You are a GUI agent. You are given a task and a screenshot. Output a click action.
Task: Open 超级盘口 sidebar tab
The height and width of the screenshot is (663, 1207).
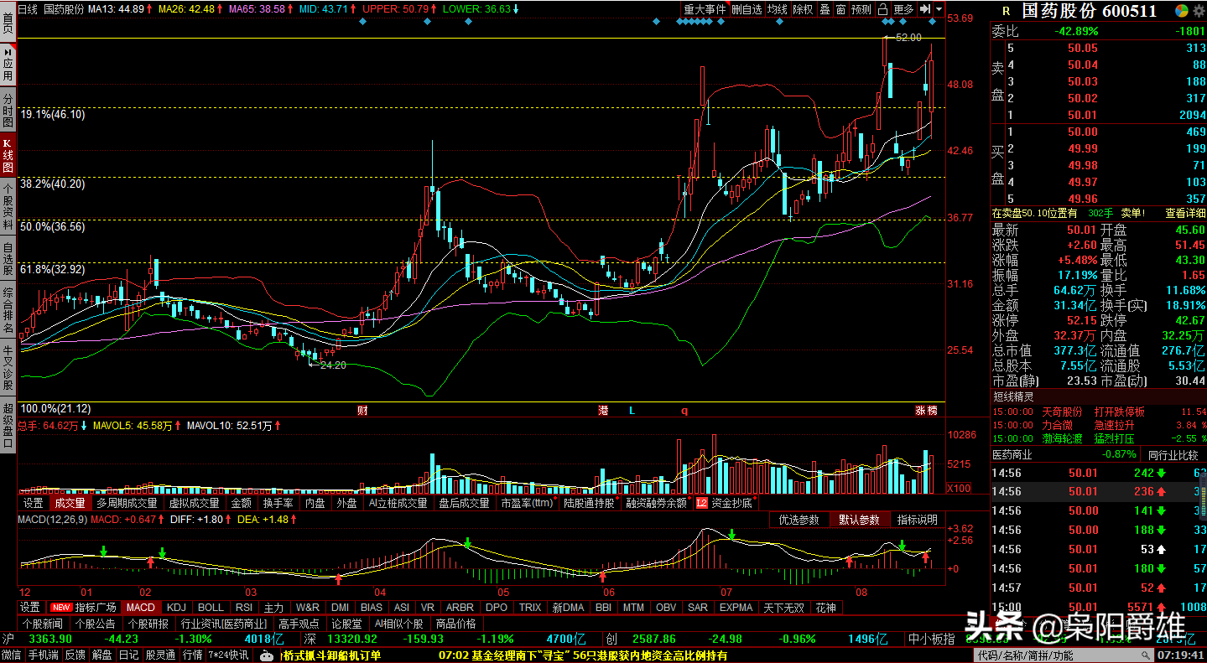[x=8, y=423]
